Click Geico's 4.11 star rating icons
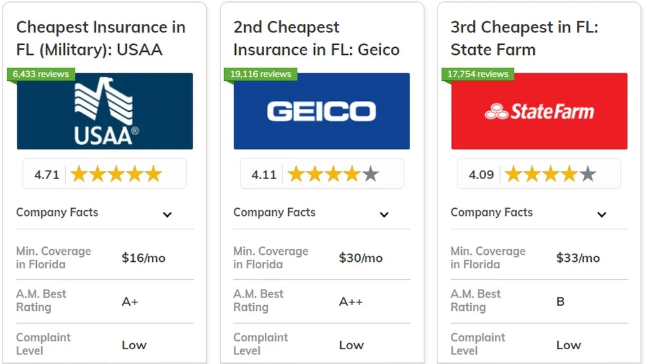 333,175
